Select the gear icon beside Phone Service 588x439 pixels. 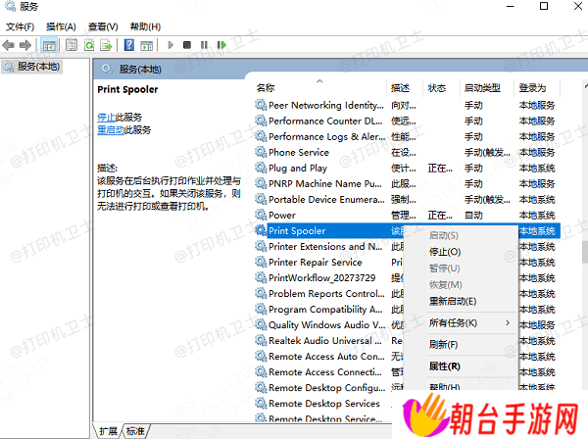[261, 152]
